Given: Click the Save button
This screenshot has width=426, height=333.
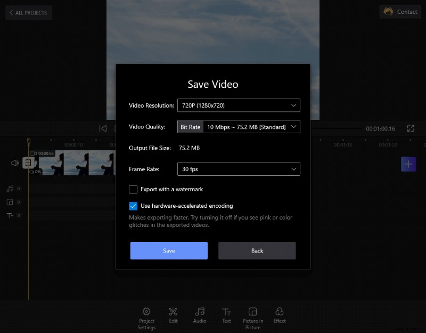Looking at the screenshot, I should pyautogui.click(x=169, y=250).
